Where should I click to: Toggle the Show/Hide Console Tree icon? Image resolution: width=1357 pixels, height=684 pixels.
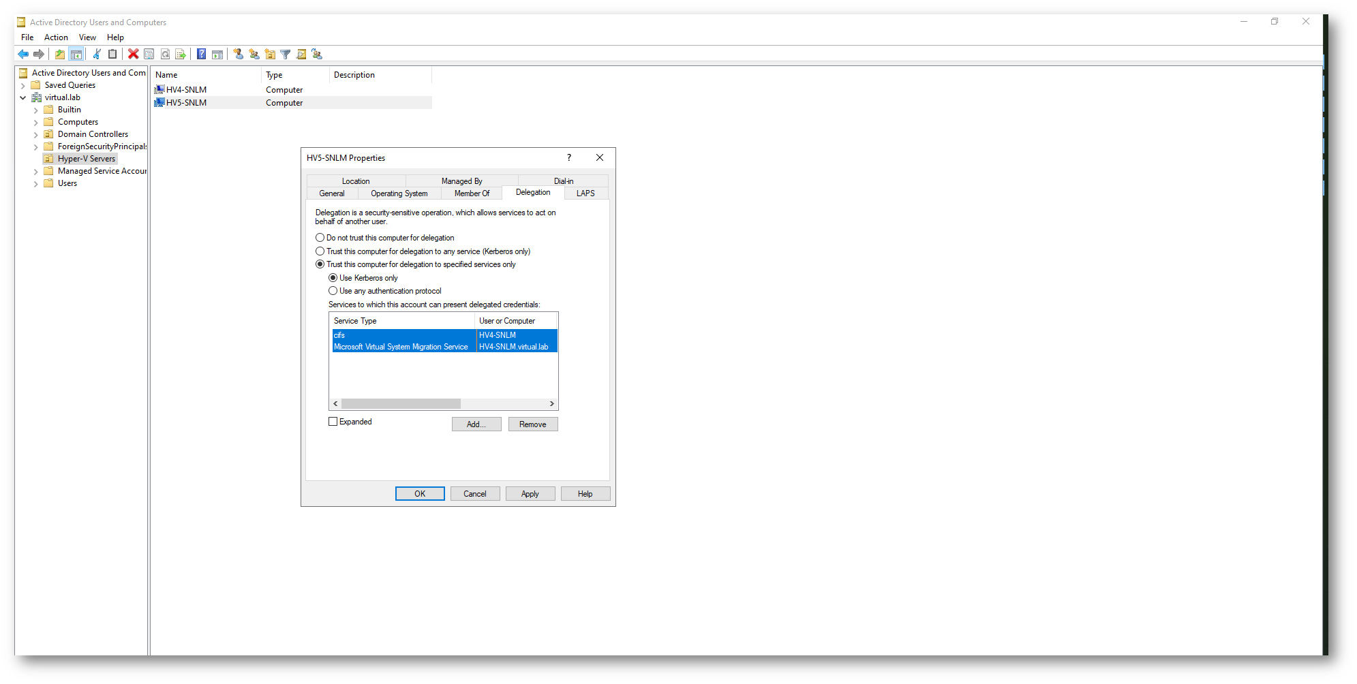pos(76,55)
